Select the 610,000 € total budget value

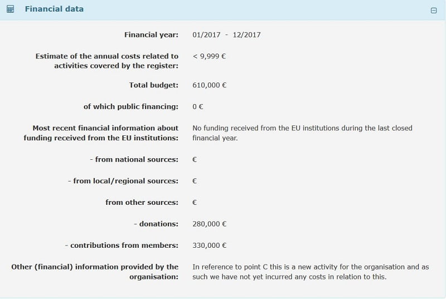209,85
